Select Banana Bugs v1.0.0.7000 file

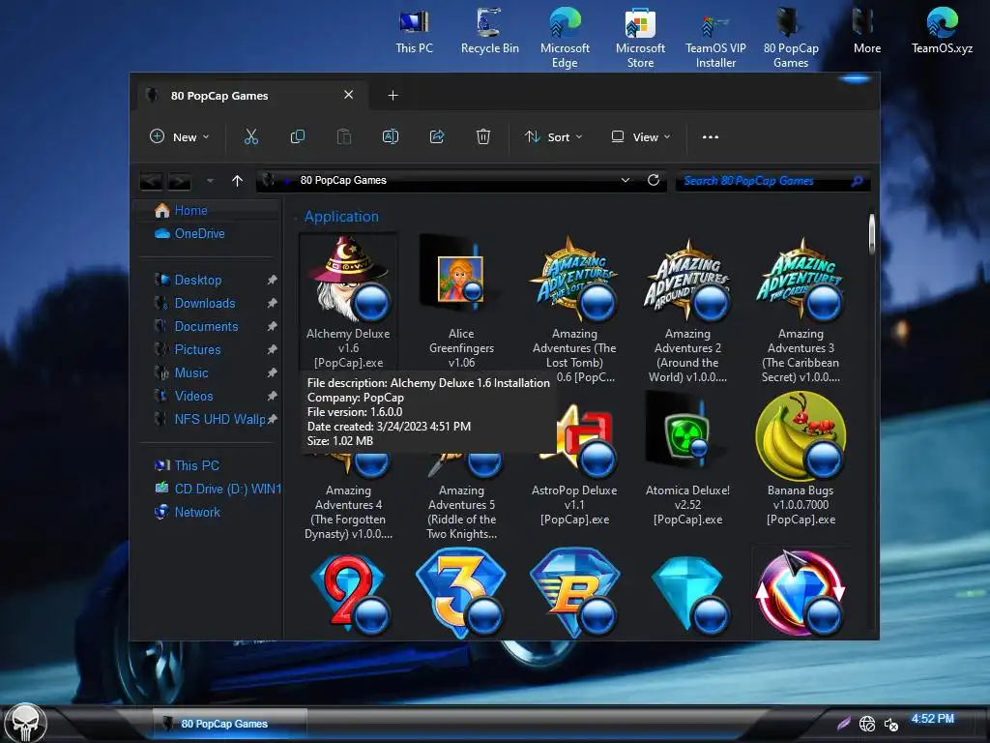[x=801, y=460]
